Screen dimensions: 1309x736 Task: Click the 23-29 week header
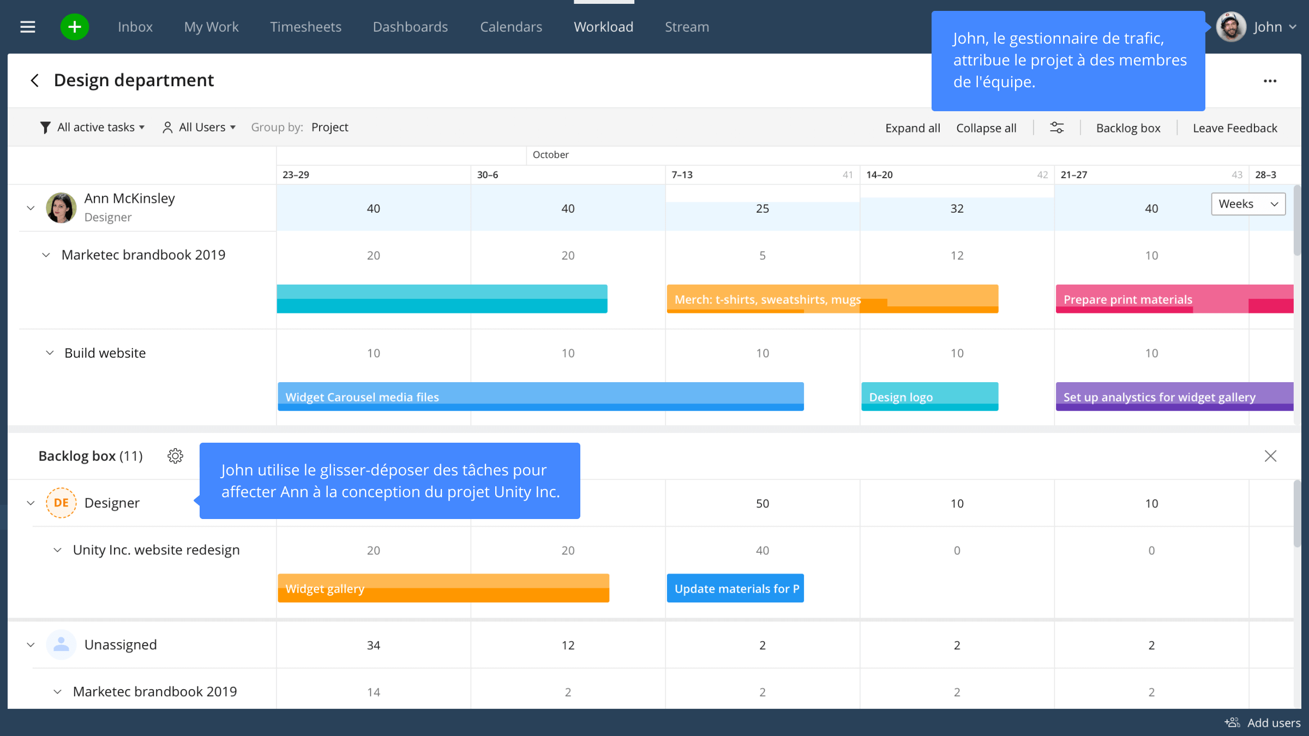[x=374, y=174]
